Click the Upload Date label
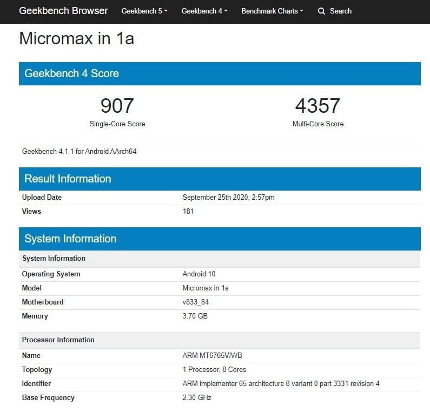Image resolution: width=430 pixels, height=413 pixels. (42, 198)
